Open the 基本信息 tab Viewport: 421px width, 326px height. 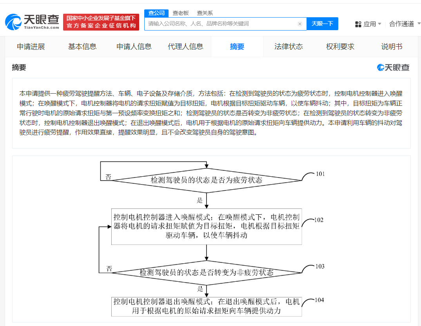tap(83, 46)
